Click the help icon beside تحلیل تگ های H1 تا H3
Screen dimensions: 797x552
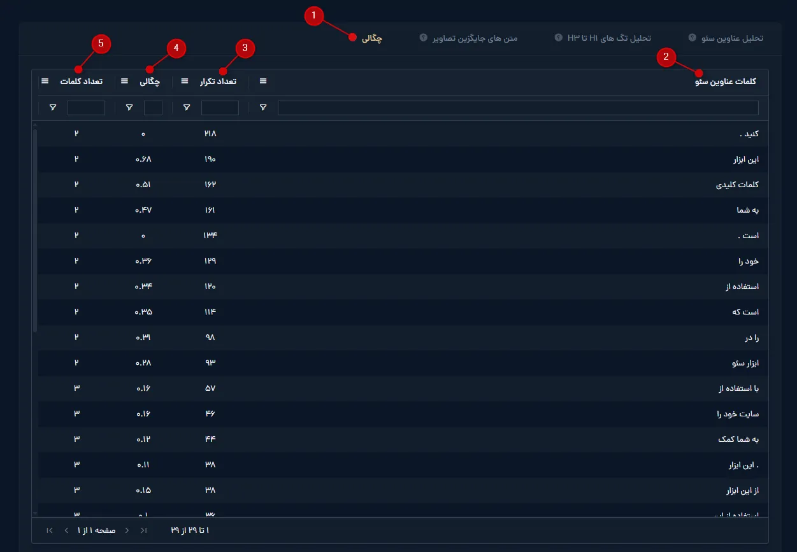(x=558, y=38)
